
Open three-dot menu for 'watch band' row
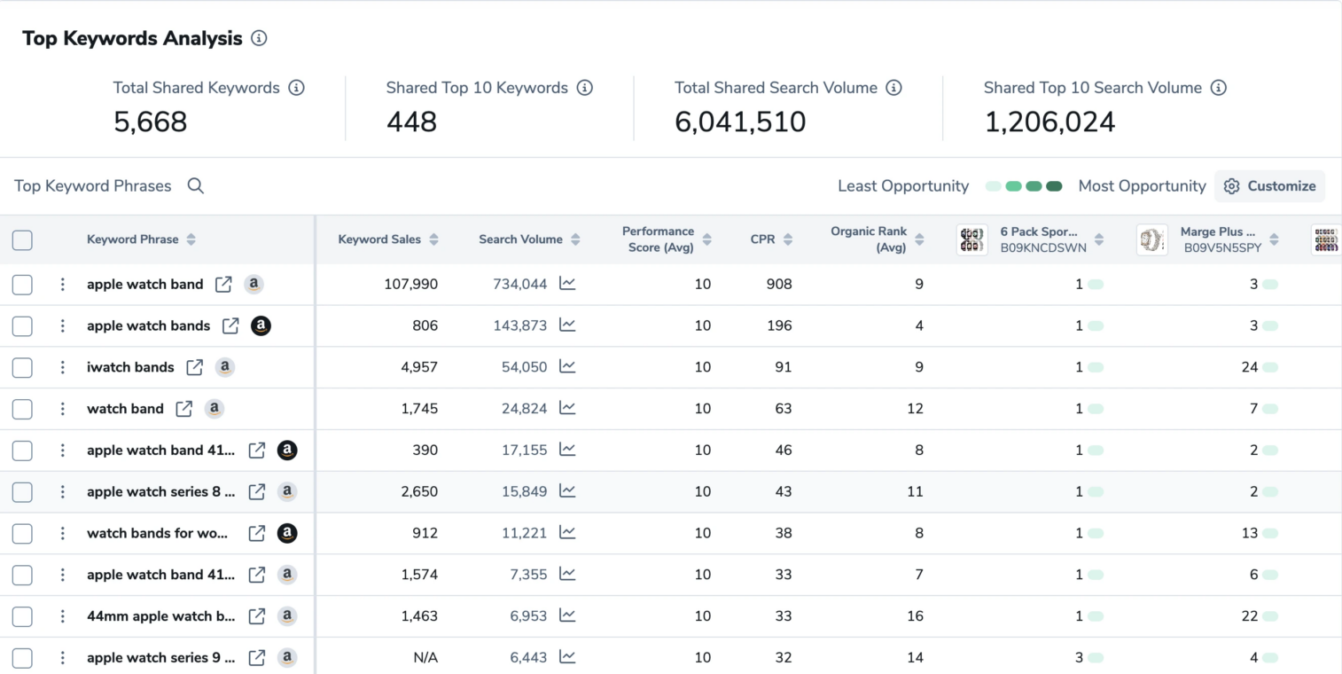[62, 409]
